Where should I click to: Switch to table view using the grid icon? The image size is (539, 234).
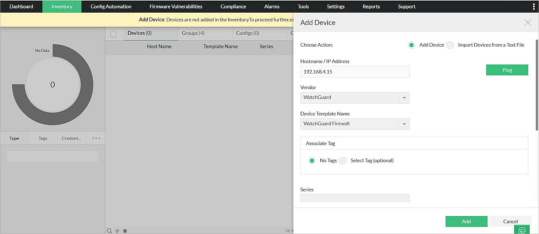125,230
